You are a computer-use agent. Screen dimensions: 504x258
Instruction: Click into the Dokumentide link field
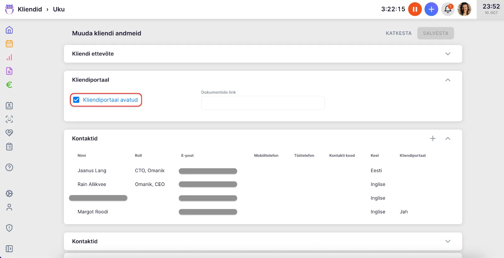click(x=263, y=103)
